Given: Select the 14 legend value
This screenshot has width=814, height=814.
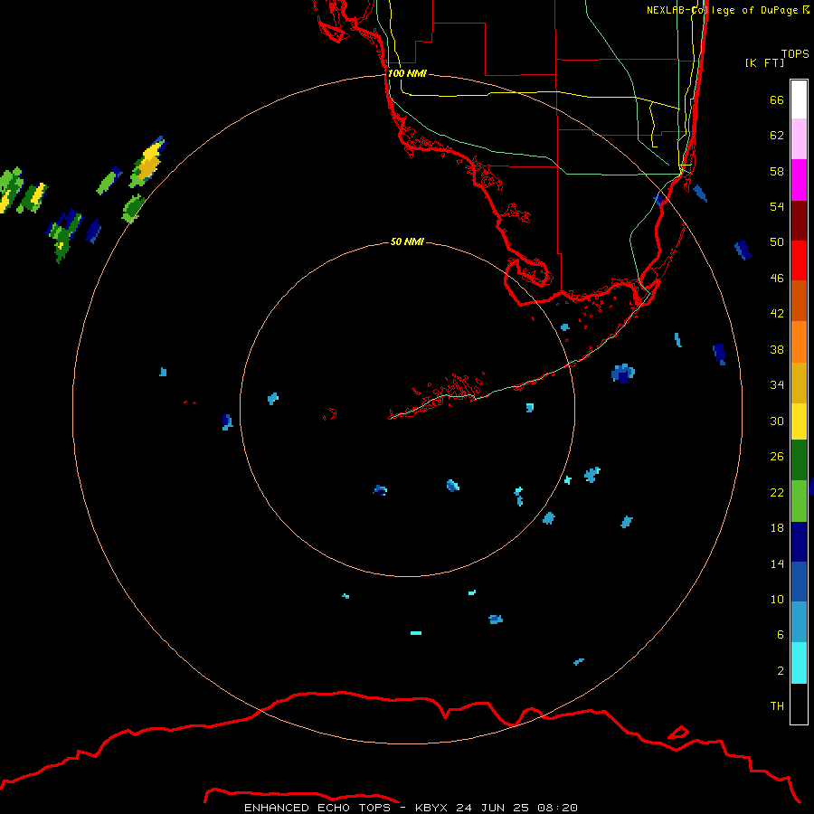Looking at the screenshot, I should pos(777,563).
